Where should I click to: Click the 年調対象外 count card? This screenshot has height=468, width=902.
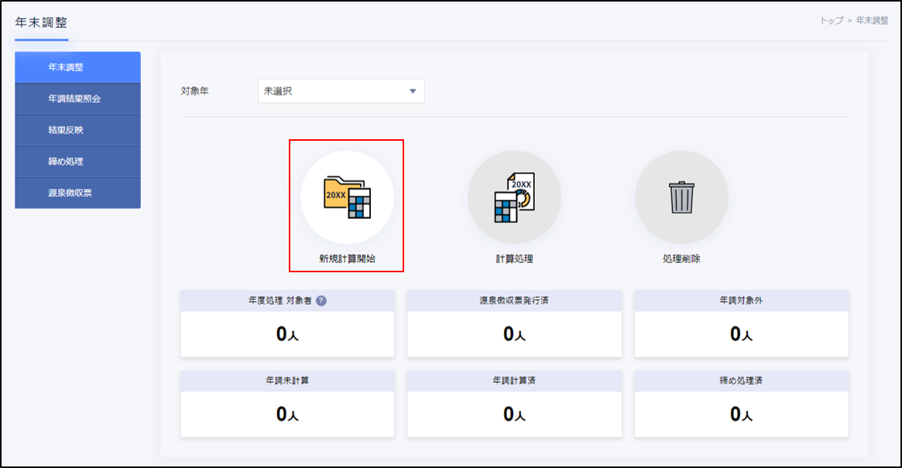(x=741, y=333)
